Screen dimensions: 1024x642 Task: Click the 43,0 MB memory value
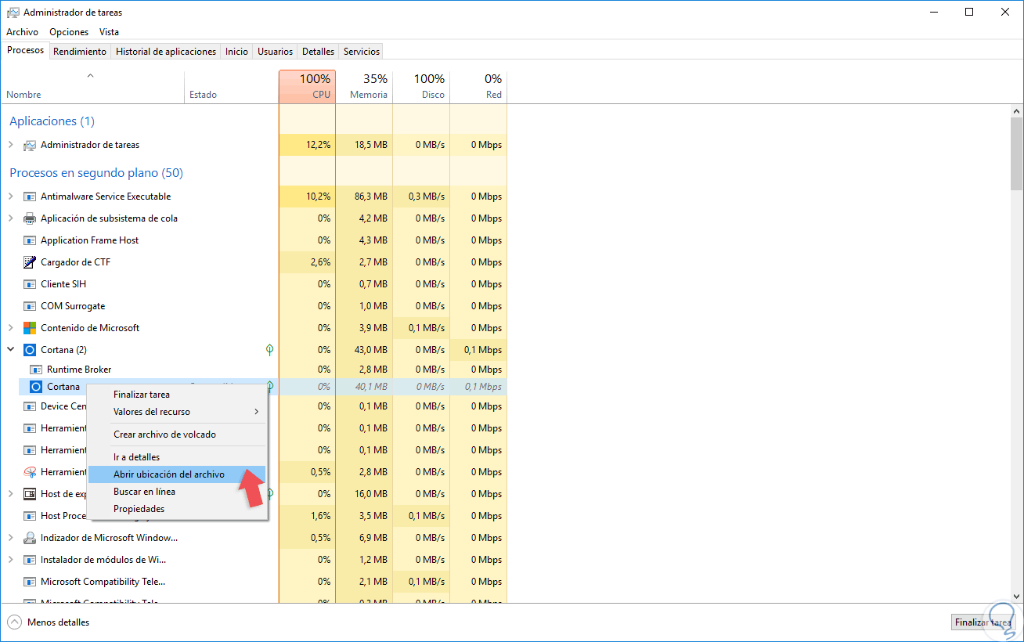tap(370, 350)
